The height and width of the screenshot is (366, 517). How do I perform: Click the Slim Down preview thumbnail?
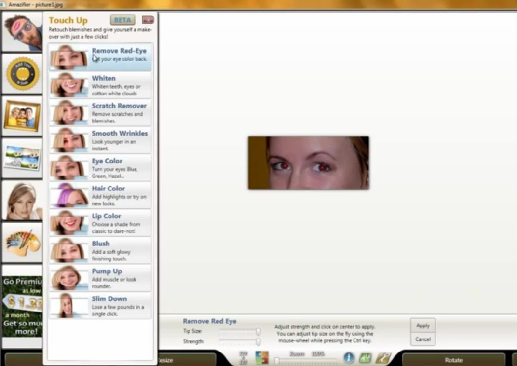(x=69, y=305)
